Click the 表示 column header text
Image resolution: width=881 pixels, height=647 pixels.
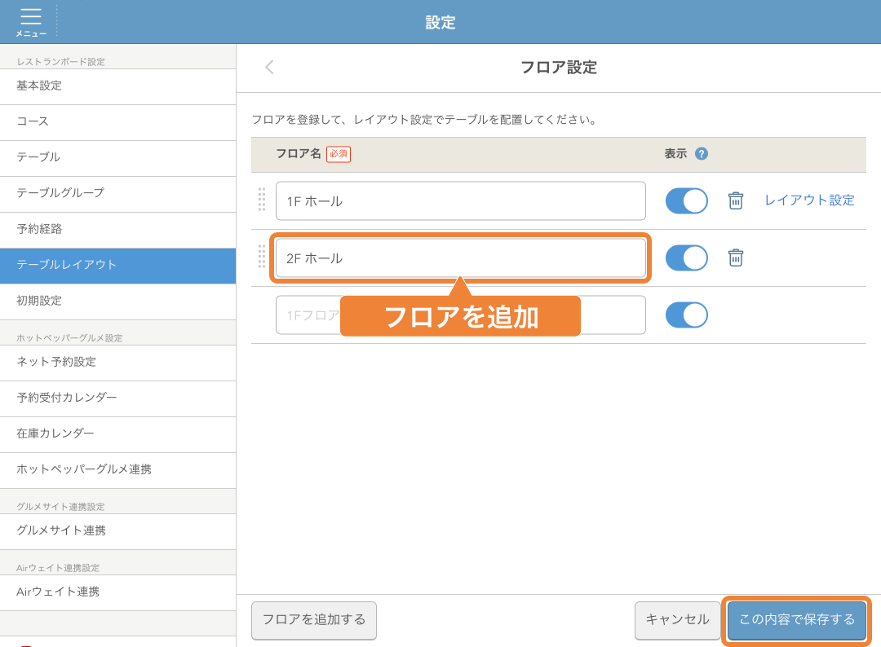pyautogui.click(x=676, y=154)
